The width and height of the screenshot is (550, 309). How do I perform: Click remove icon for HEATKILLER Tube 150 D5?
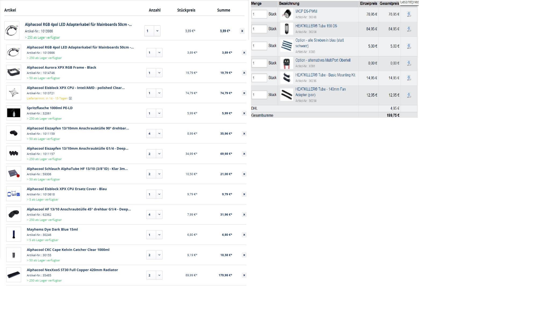[x=409, y=29]
